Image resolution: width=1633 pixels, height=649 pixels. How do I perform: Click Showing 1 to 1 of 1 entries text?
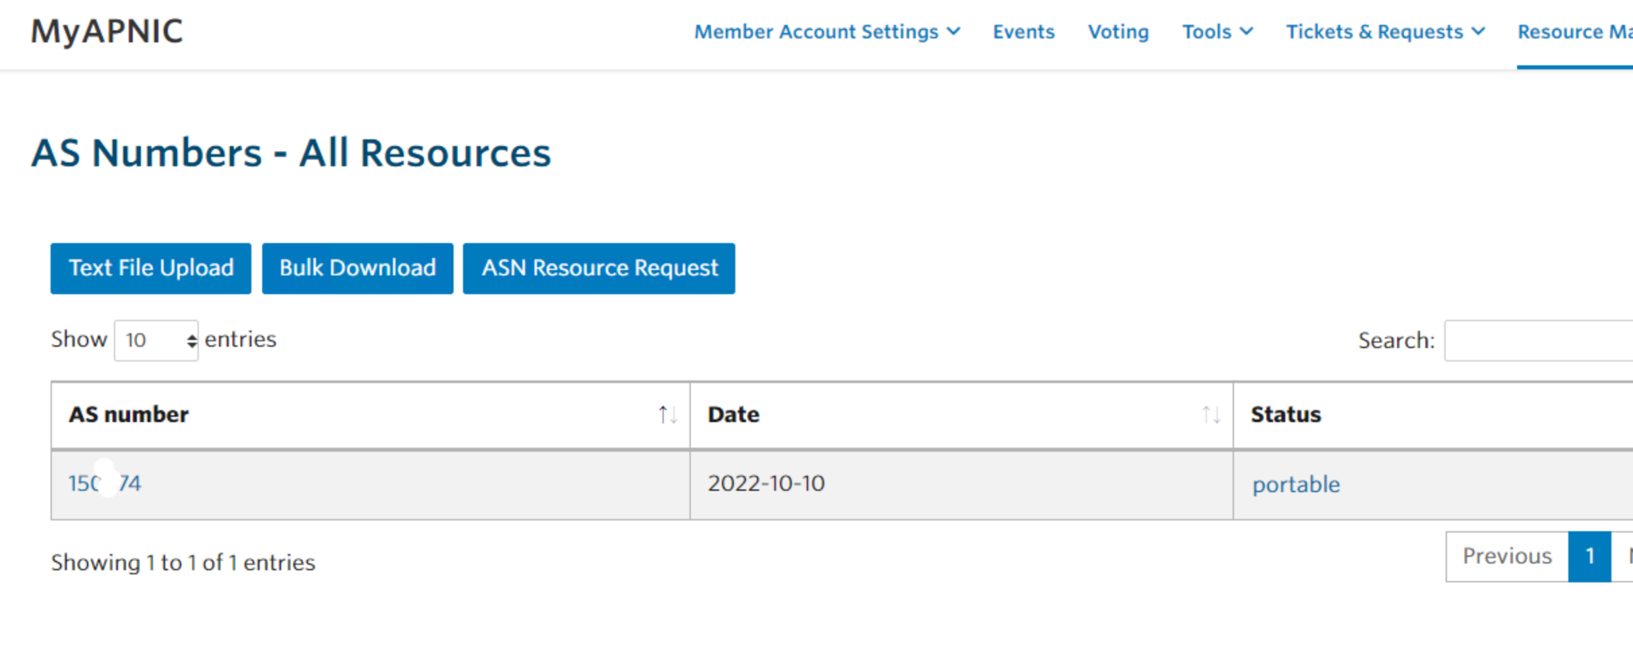tap(183, 562)
